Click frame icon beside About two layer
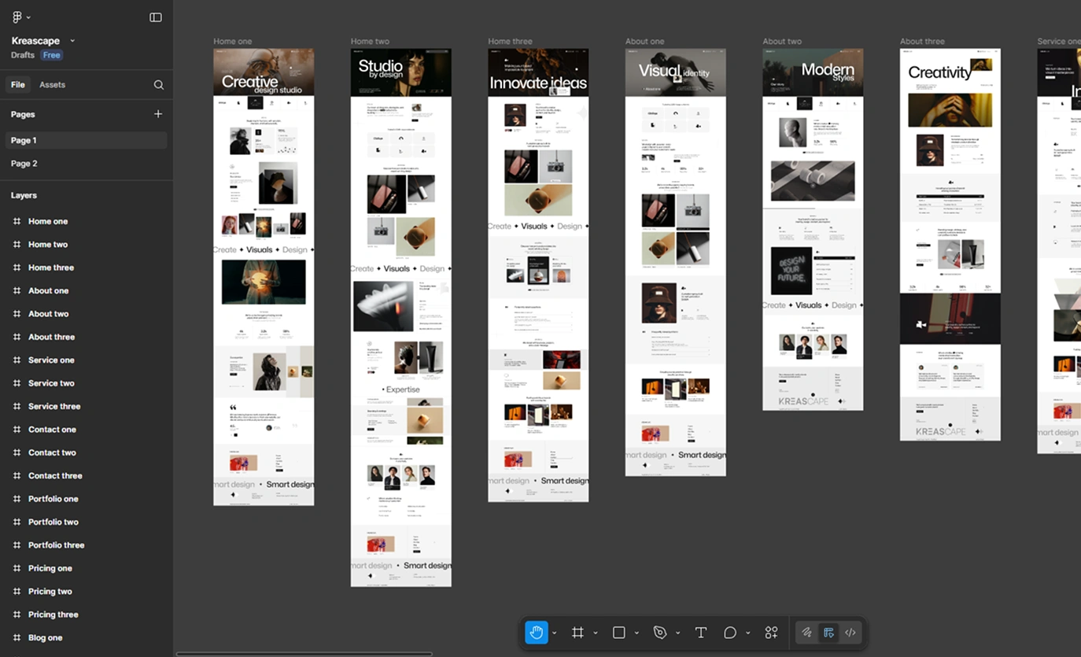 click(x=17, y=314)
